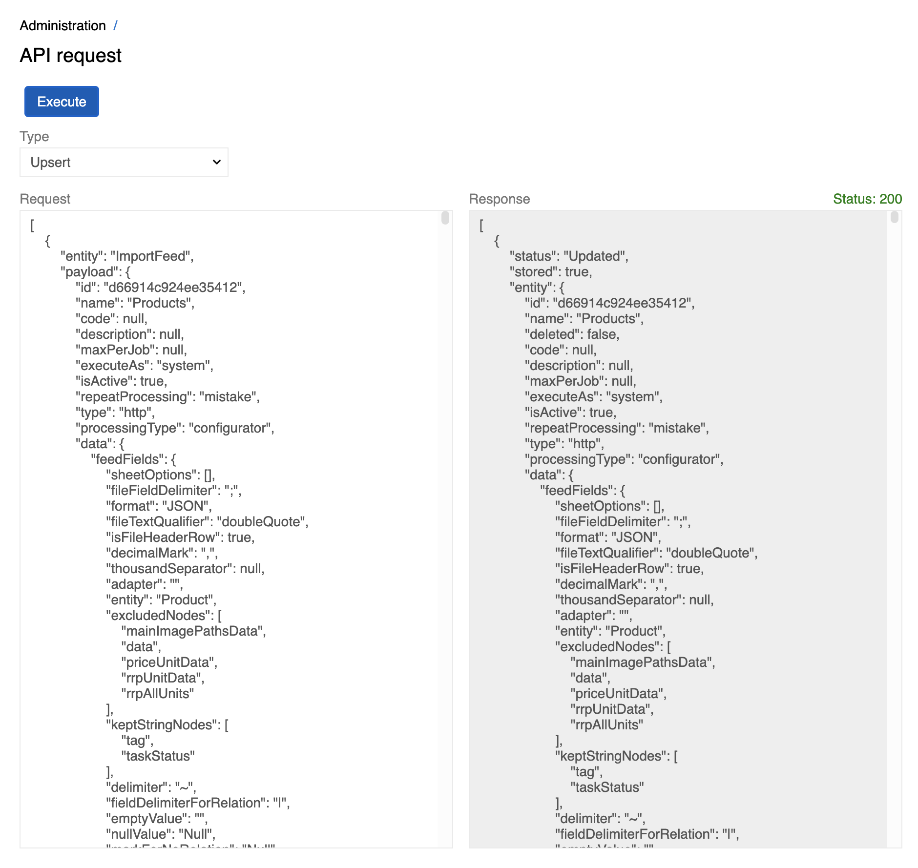Click the breadcrumb slash separator
Screen dimensions: 918x868
116,25
